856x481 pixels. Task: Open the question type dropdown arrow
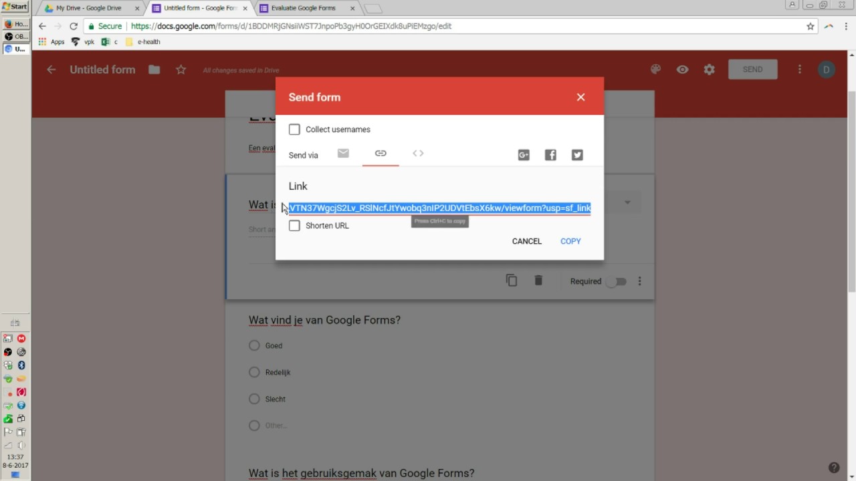click(627, 202)
